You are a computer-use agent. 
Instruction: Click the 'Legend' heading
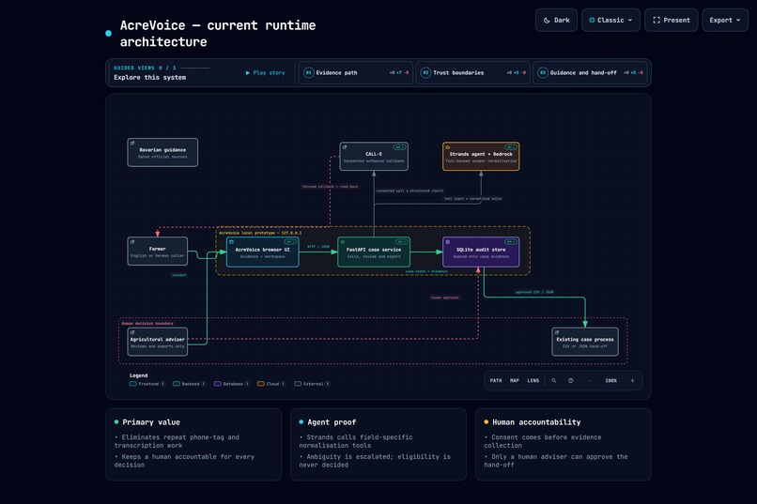(139, 375)
